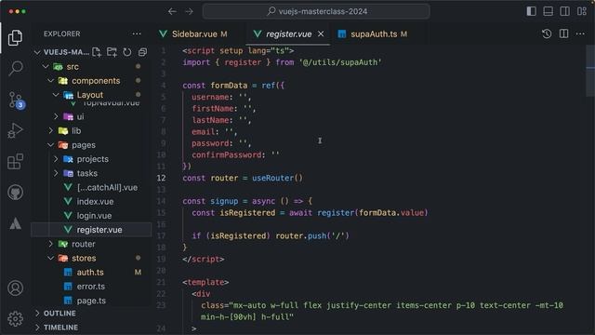Click the '<template>' tag on line 21
The image size is (595, 335).
205,282
